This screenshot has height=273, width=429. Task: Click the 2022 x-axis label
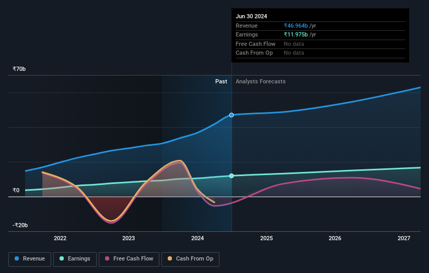coord(60,238)
